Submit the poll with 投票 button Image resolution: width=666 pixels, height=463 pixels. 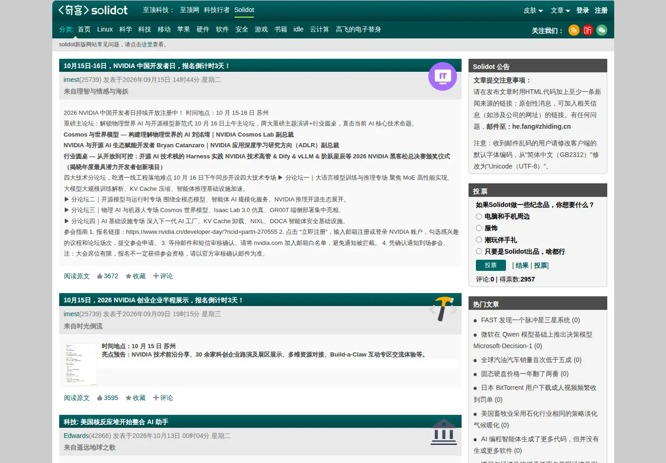pos(491,265)
